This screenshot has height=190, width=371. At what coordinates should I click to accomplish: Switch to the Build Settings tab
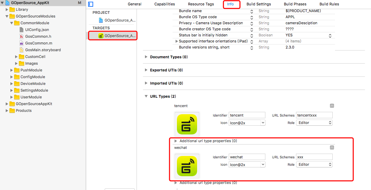coord(259,4)
